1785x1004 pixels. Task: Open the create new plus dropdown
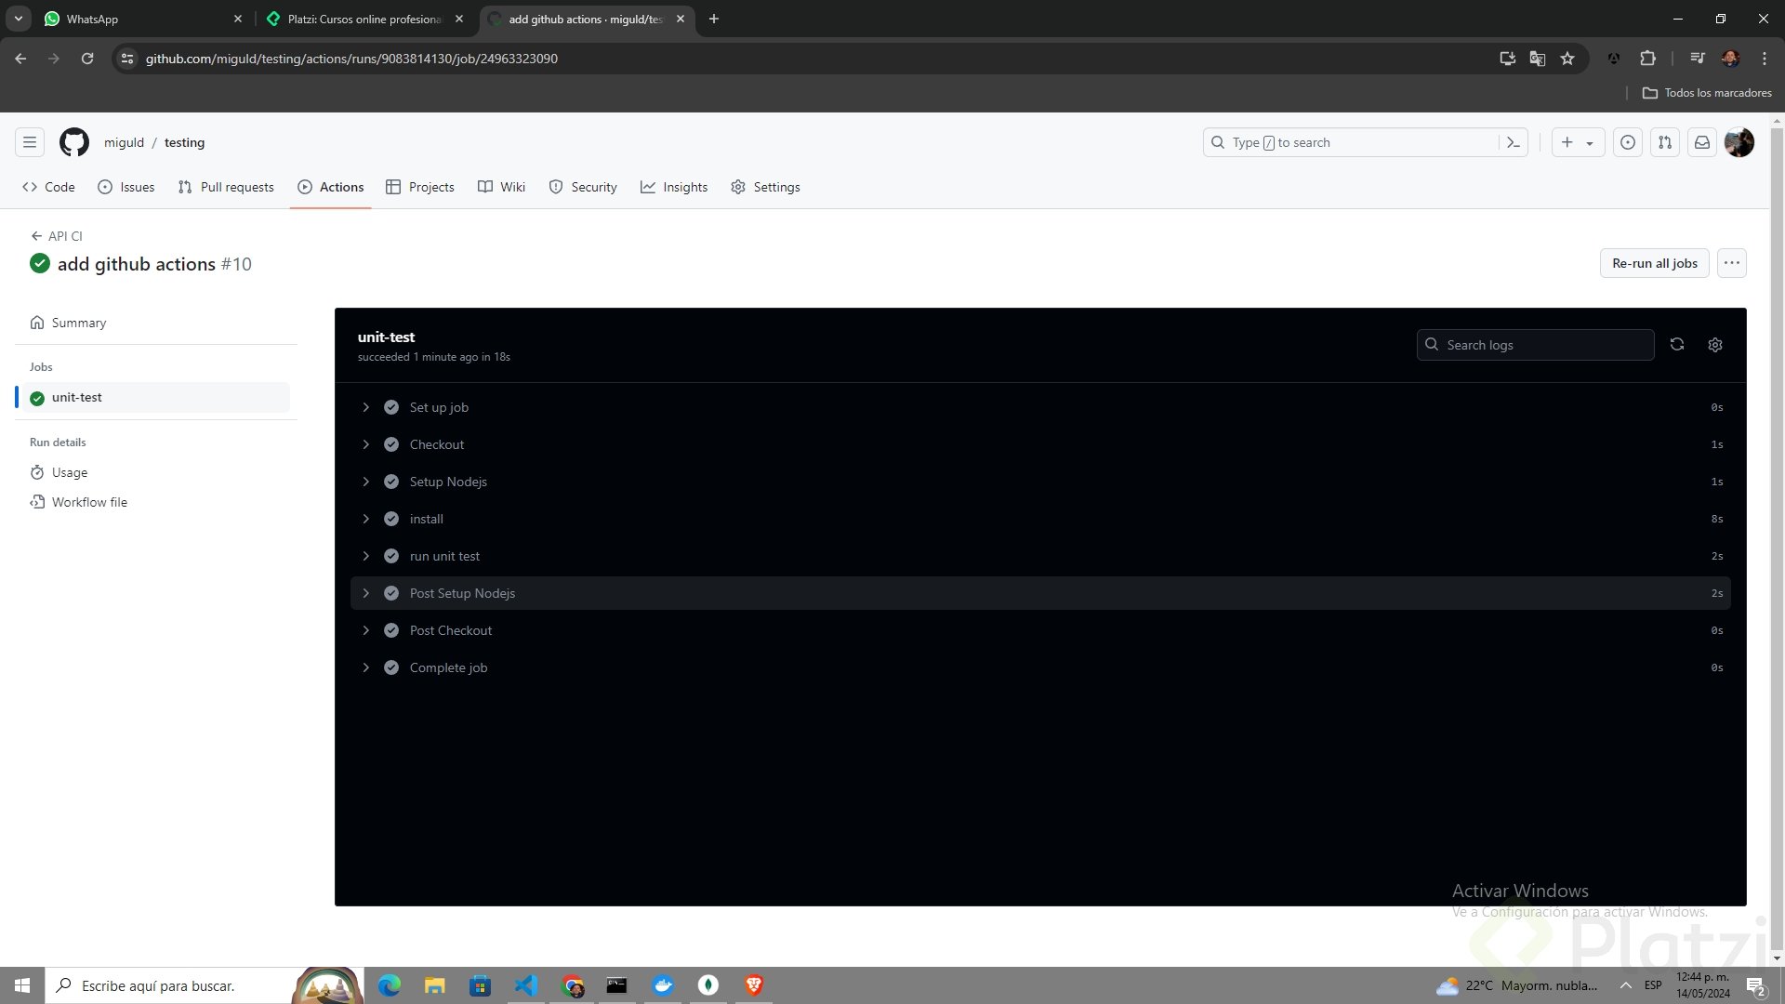1577,142
